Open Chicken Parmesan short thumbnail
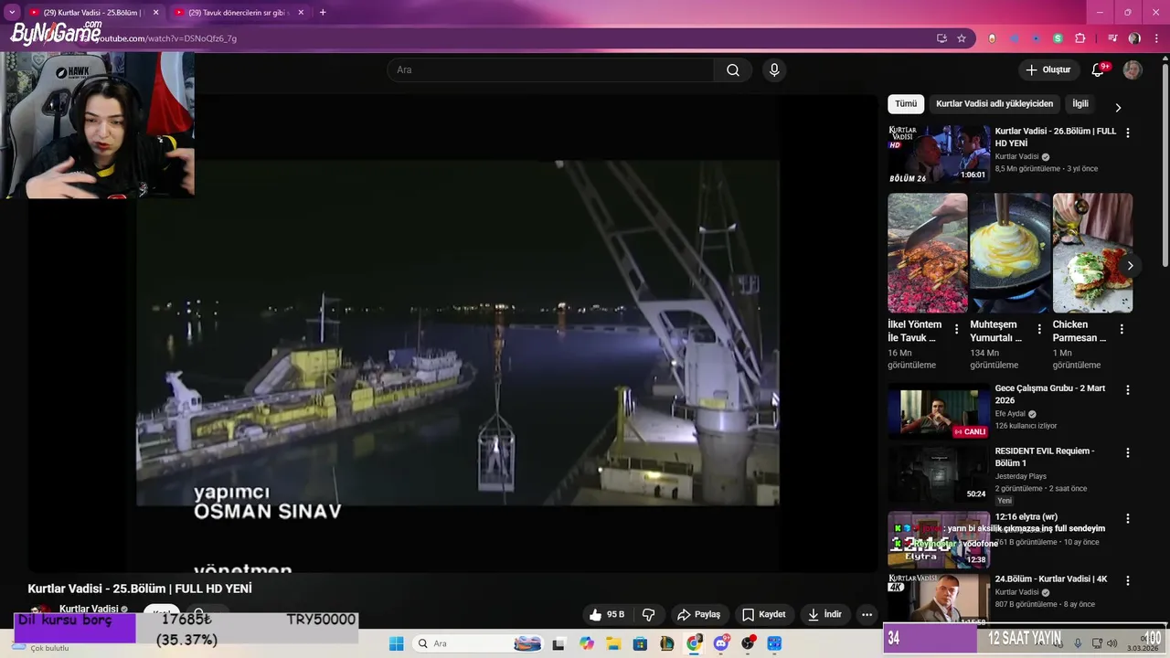 pyautogui.click(x=1092, y=253)
